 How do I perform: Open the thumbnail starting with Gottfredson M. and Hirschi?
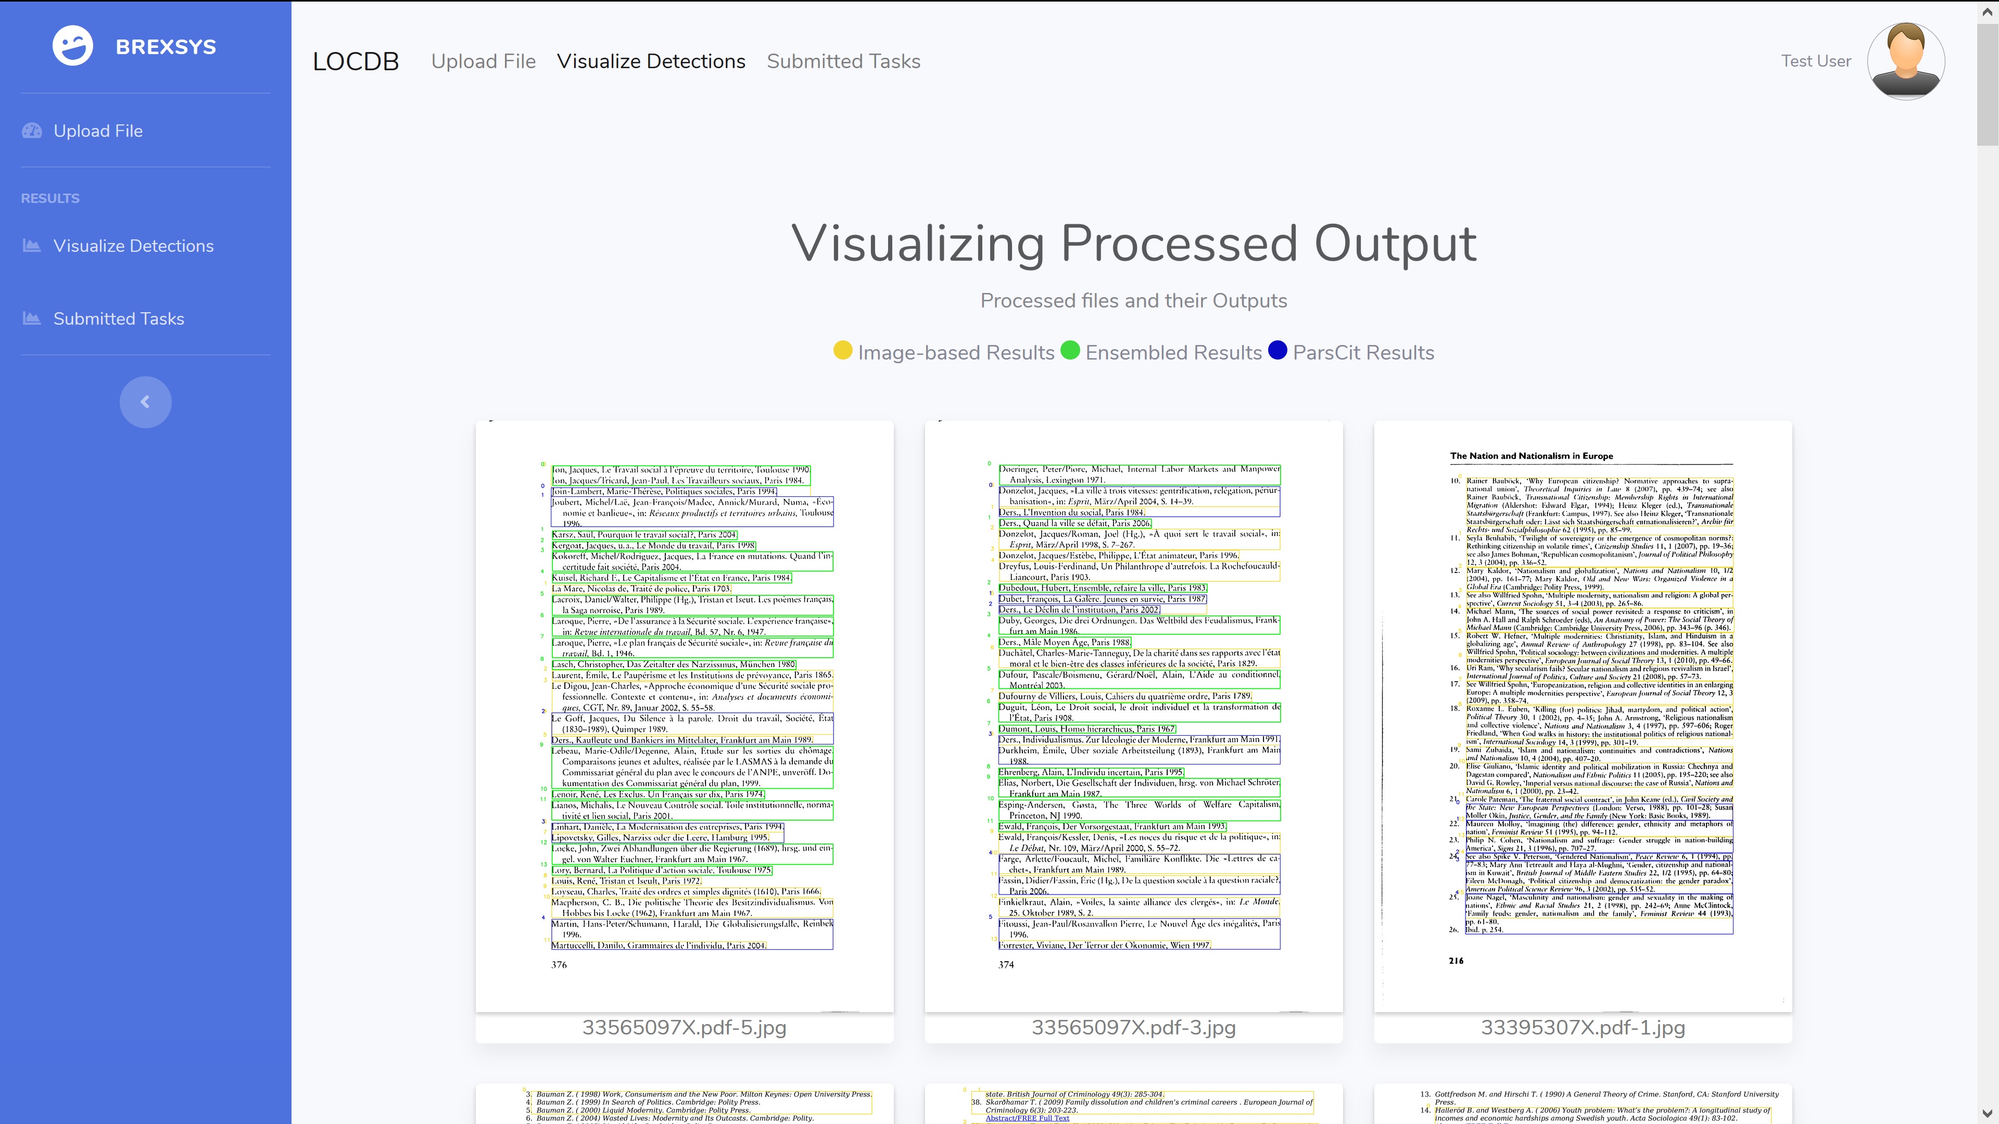1583,1104
